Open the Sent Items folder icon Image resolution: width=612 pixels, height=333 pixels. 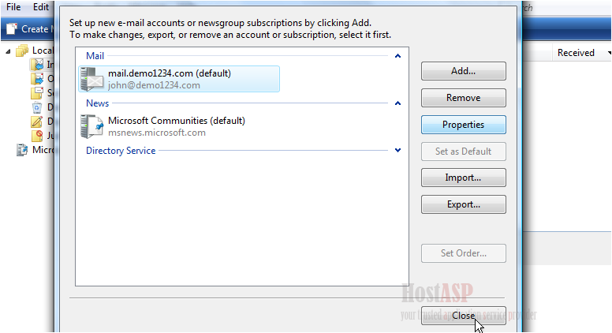[x=37, y=93]
